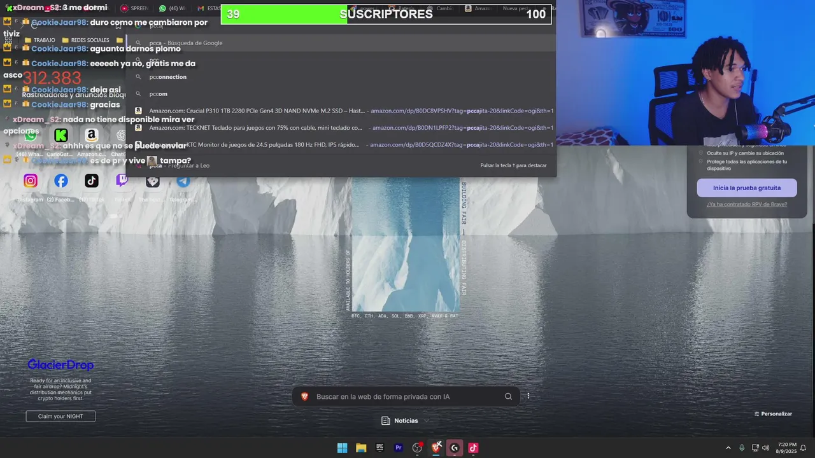Click the 'Claim your NIGHT' button

tap(60, 416)
